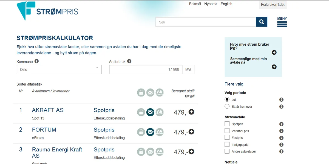
Task: Click the padlock filter icon in header
Action: tap(141, 92)
